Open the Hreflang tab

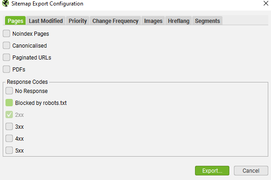click(179, 21)
